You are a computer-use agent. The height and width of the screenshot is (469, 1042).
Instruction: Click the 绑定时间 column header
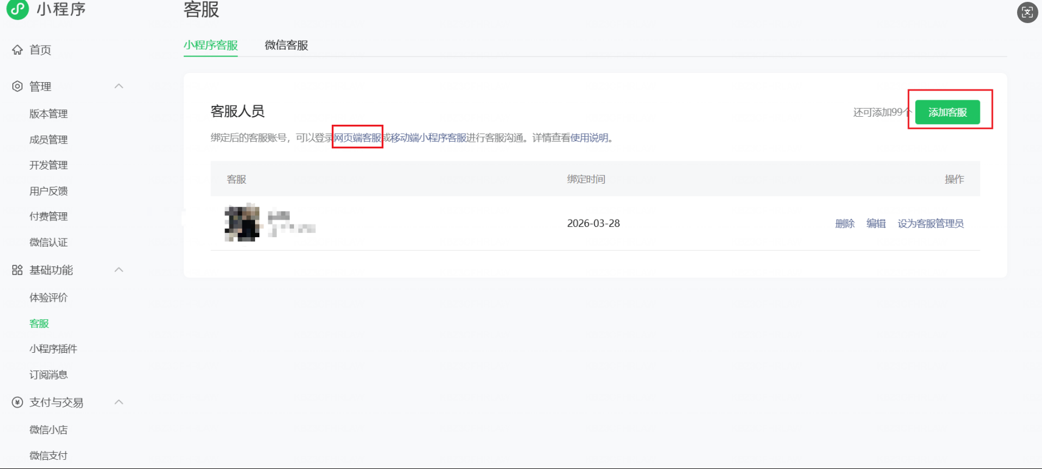click(x=586, y=179)
